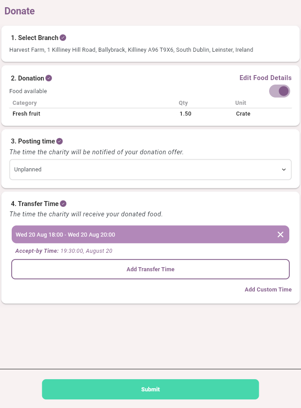This screenshot has height=408, width=301.
Task: Click the Category column header
Action: [x=25, y=103]
